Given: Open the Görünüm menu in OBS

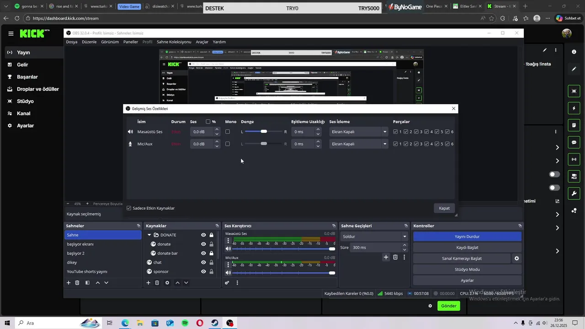Looking at the screenshot, I should [110, 42].
